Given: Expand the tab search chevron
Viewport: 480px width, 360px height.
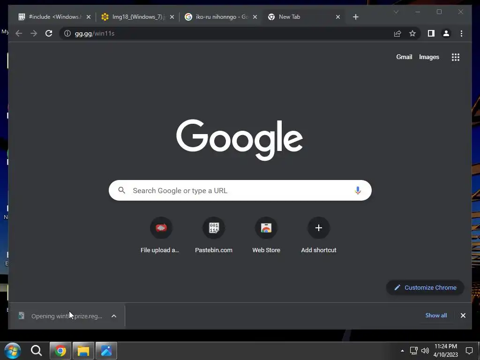Looking at the screenshot, I should (396, 12).
